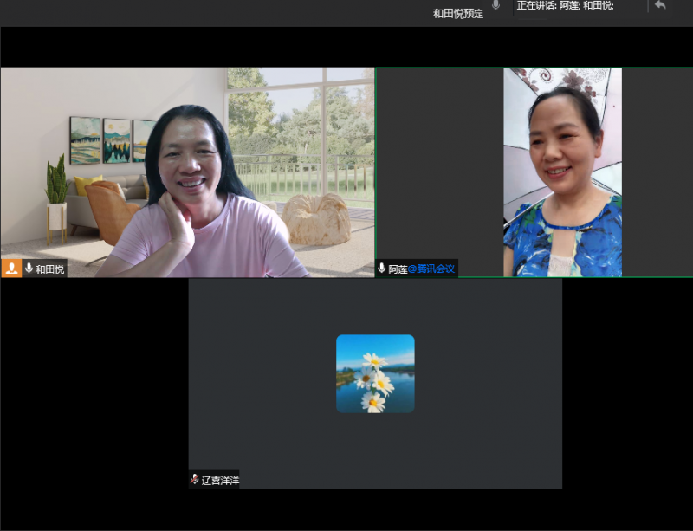Image resolution: width=693 pixels, height=531 pixels.
Task: Click the muted microphone icon for 辽喜洋洋
Action: 195,479
